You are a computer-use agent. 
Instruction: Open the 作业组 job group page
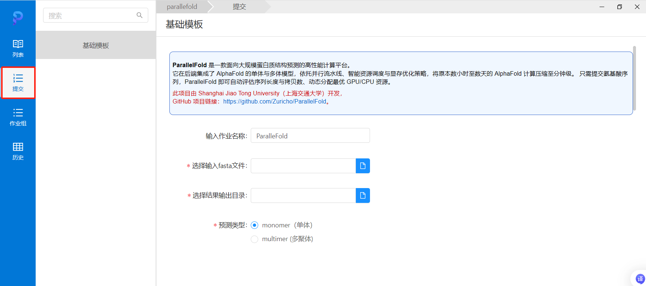[x=18, y=117]
